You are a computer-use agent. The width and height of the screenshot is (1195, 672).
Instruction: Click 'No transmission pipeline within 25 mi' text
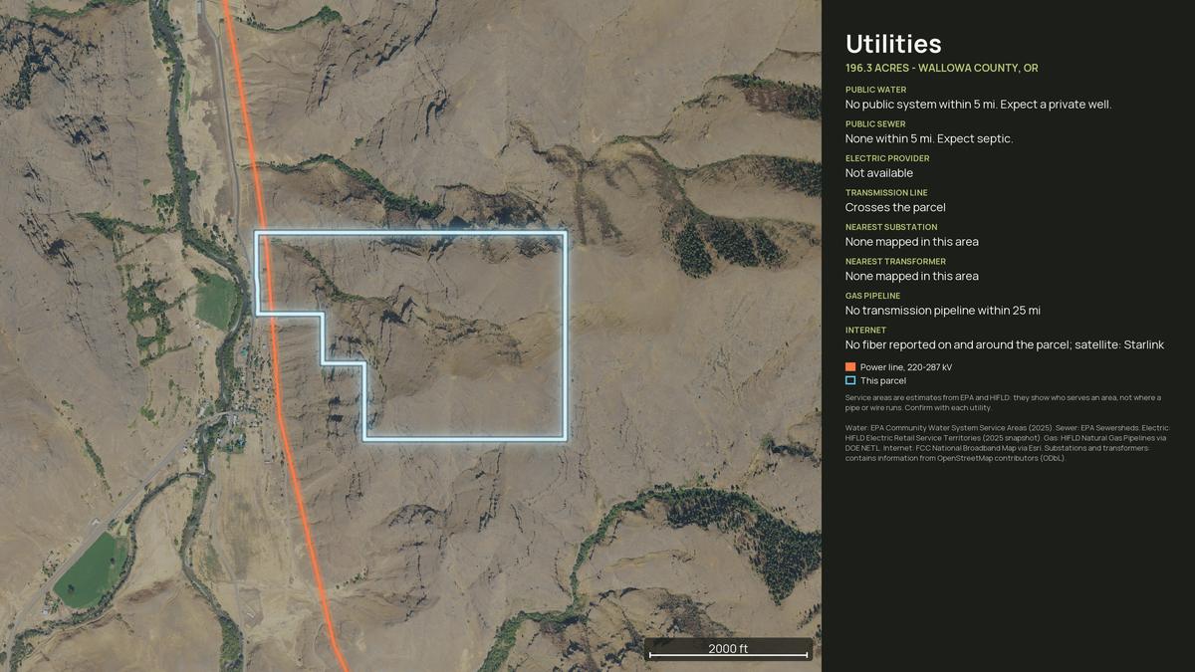coord(943,311)
